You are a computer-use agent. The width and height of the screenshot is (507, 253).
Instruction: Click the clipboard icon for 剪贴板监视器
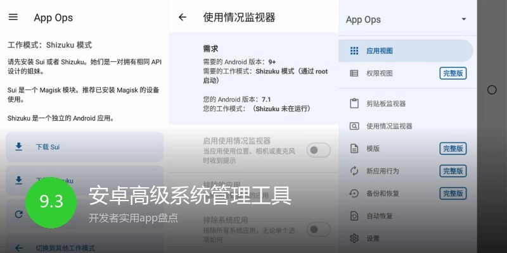pyautogui.click(x=354, y=103)
